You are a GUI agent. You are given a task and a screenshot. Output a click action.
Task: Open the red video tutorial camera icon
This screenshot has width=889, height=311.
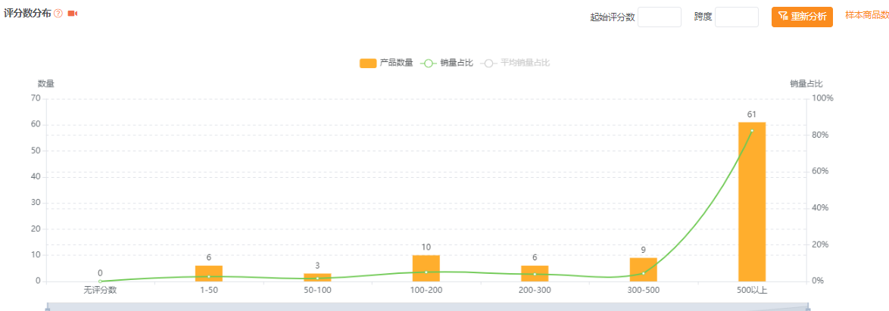click(73, 14)
